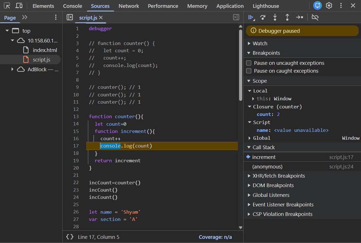The image size is (361, 243).
Task: Click the Step icon
Action: coord(300,17)
